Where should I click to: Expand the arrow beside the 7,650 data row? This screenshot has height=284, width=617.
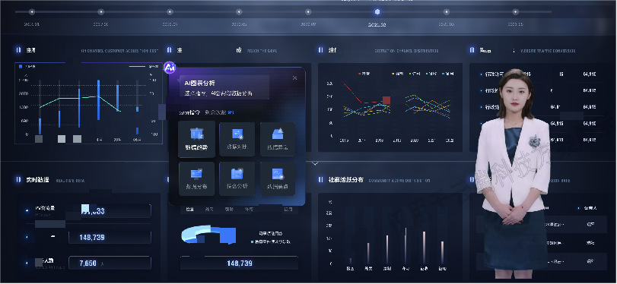27,263
